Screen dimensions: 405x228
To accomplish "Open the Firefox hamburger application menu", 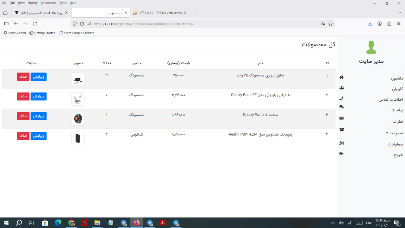I will pyautogui.click(x=399, y=24).
